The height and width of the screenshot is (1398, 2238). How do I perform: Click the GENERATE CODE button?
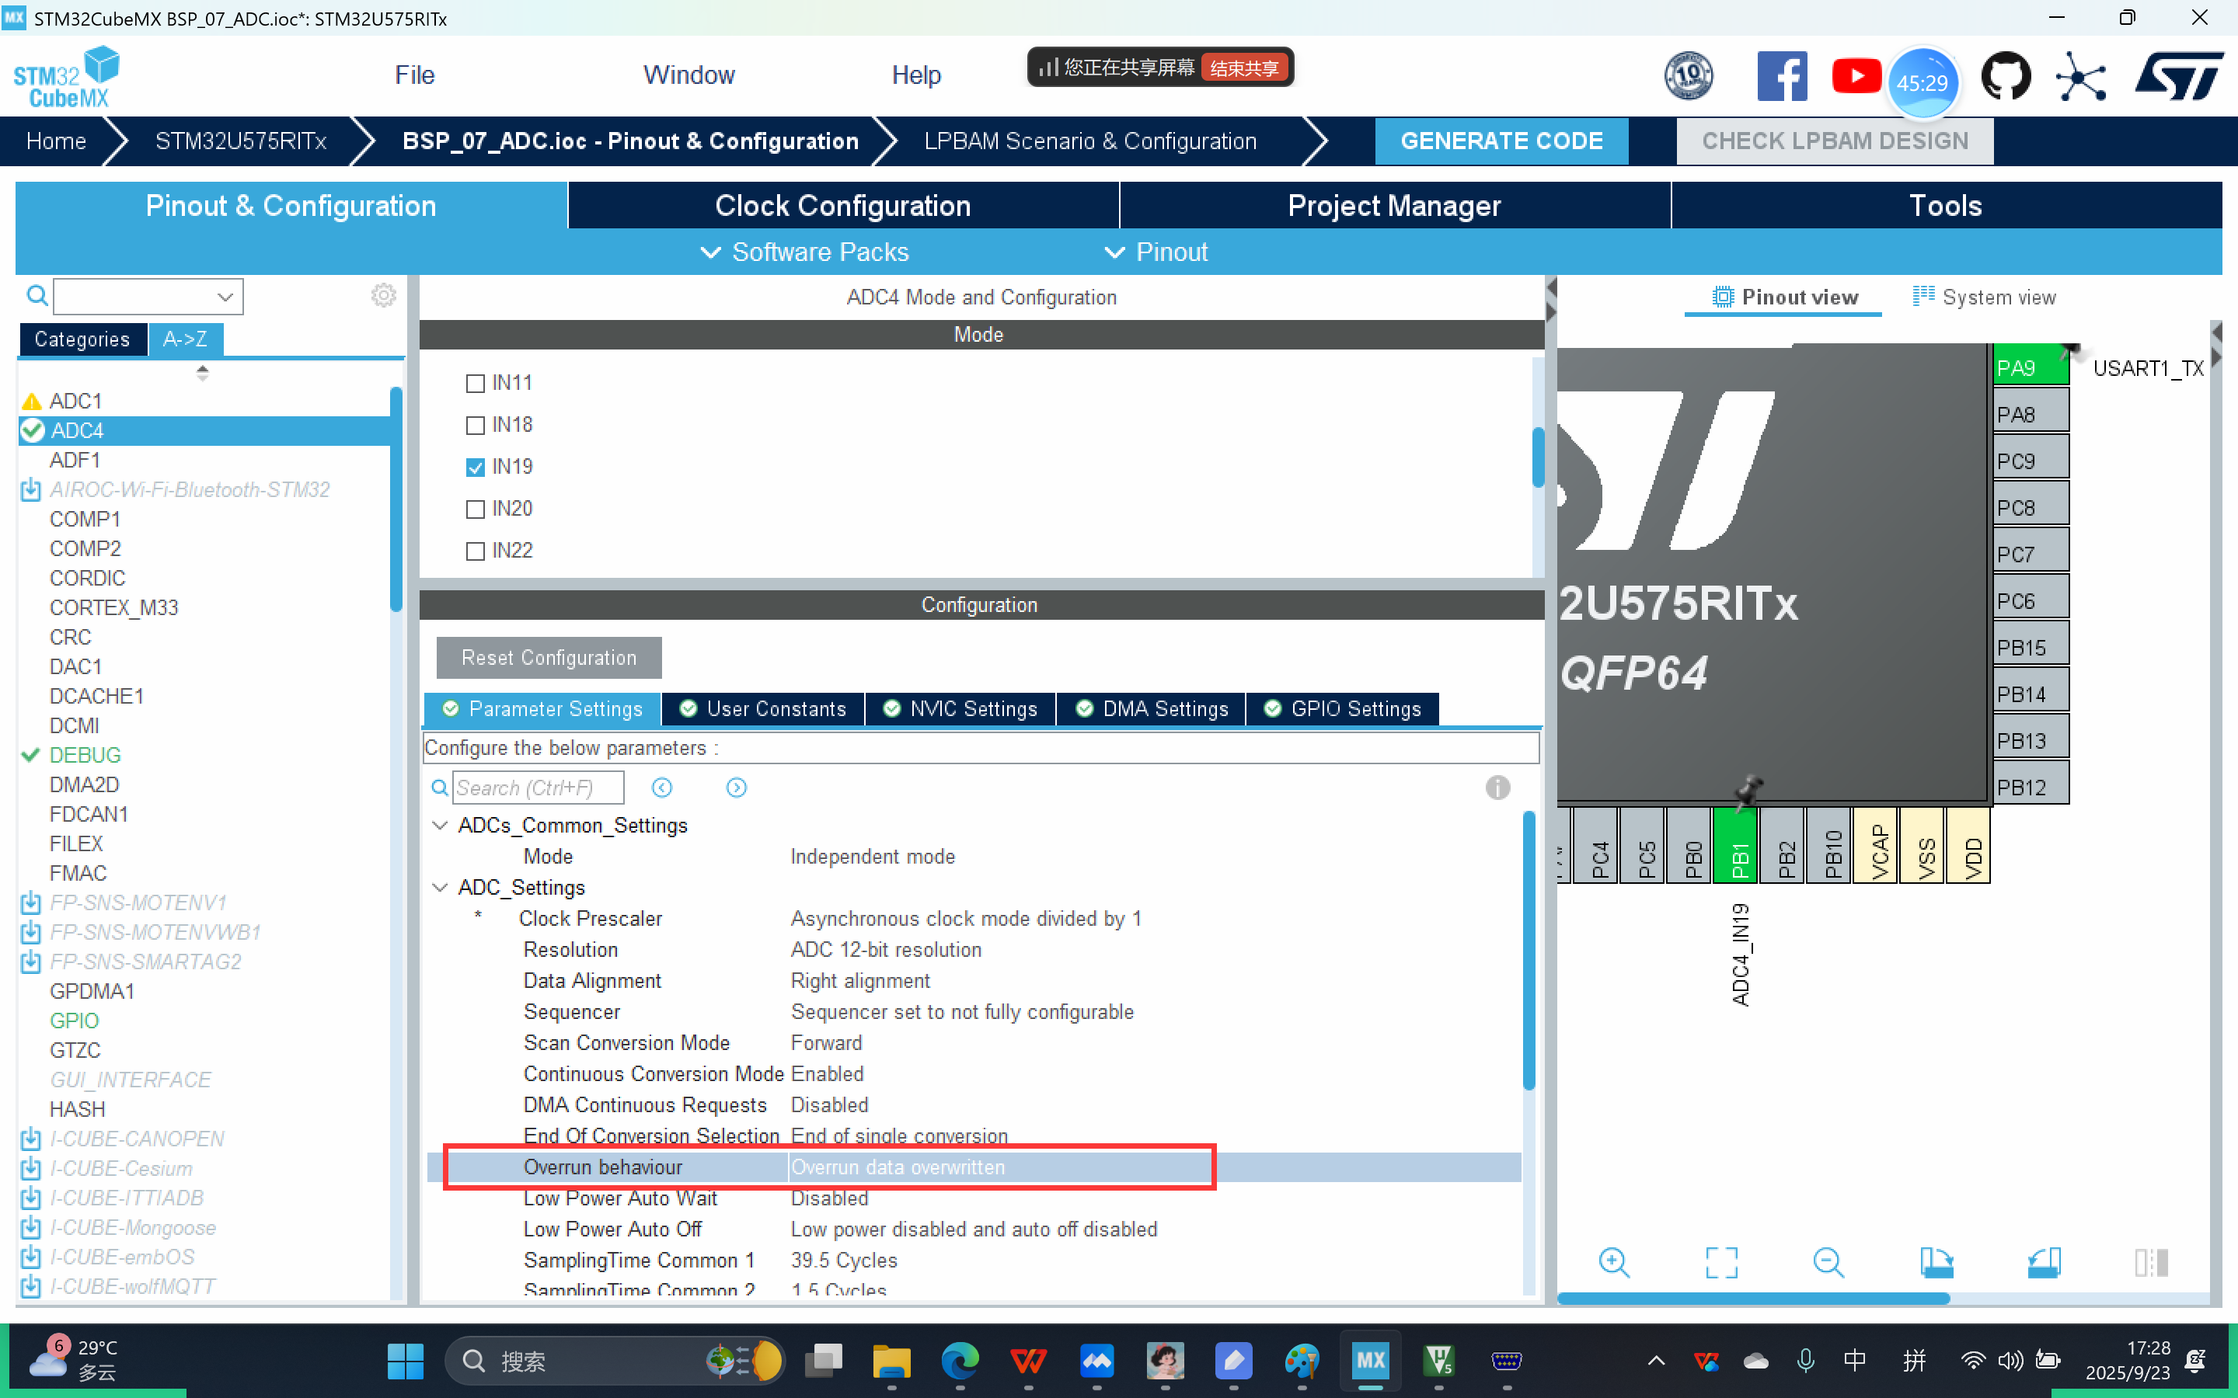tap(1501, 141)
